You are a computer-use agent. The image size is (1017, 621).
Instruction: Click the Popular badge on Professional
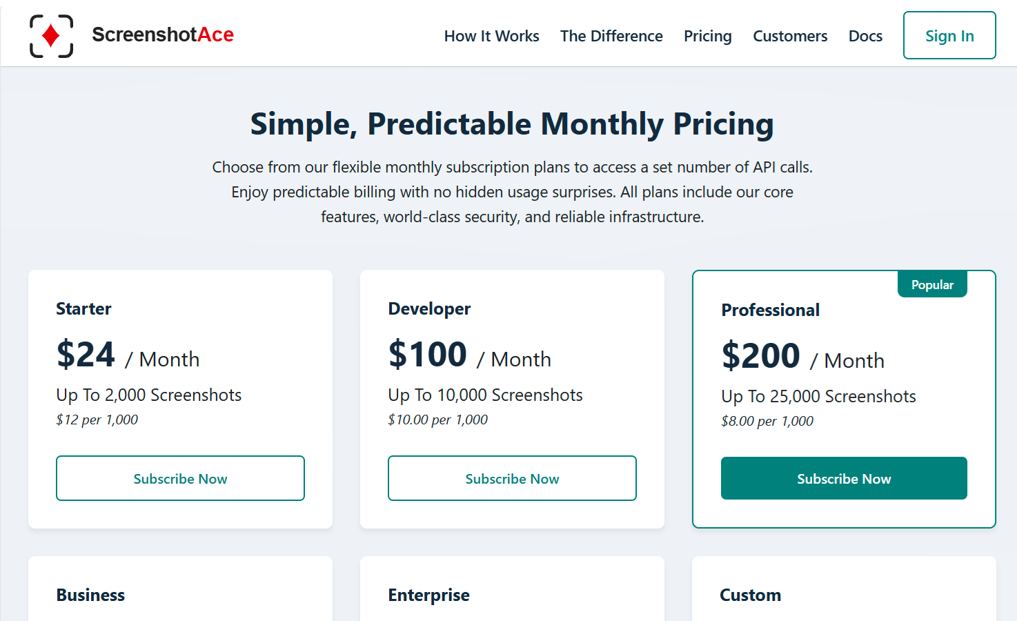tap(932, 284)
